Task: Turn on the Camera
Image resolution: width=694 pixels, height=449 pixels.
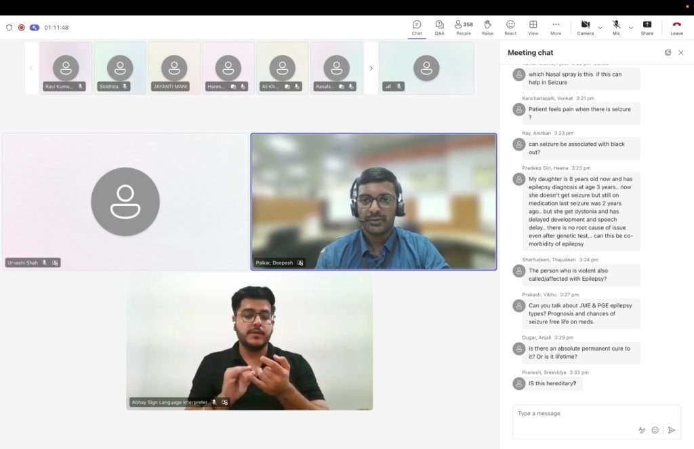Action: [585, 27]
